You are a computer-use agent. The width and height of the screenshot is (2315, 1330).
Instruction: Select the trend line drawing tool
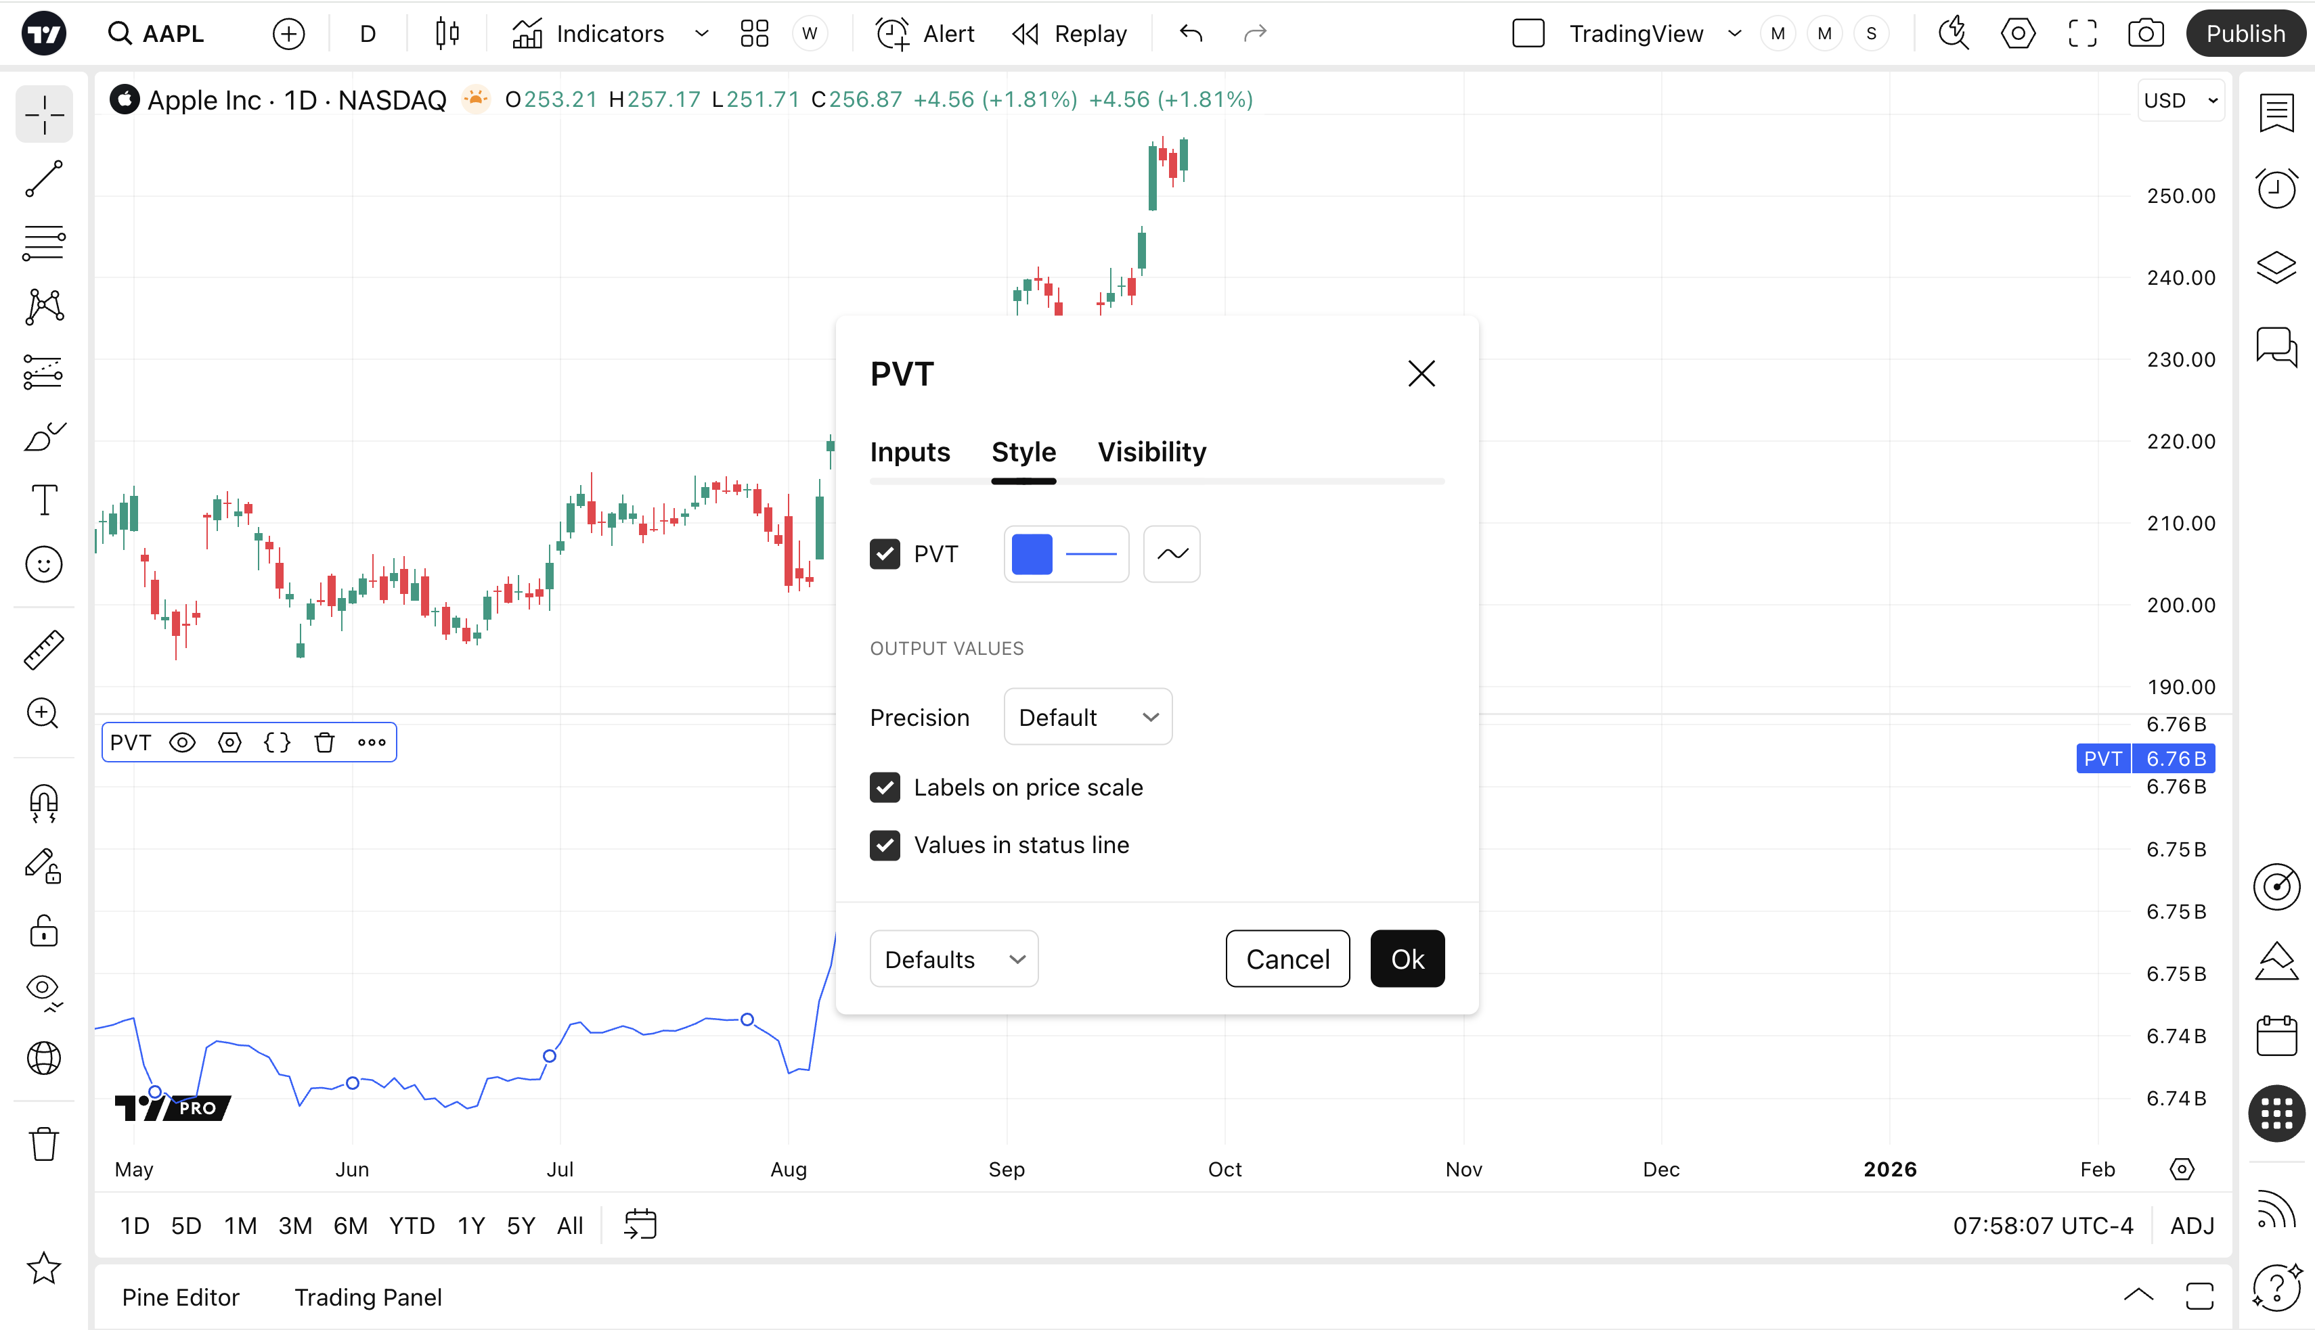tap(43, 179)
